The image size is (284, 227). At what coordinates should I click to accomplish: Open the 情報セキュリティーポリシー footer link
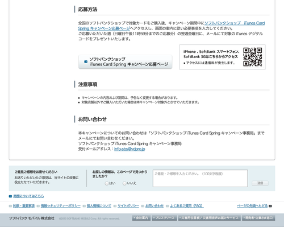click(x=61, y=206)
